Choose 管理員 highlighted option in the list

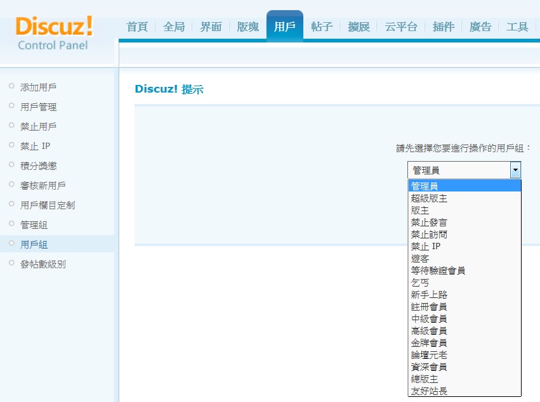point(464,186)
